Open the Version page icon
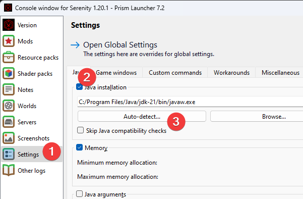Screen dimensions: 303x199 9,25
